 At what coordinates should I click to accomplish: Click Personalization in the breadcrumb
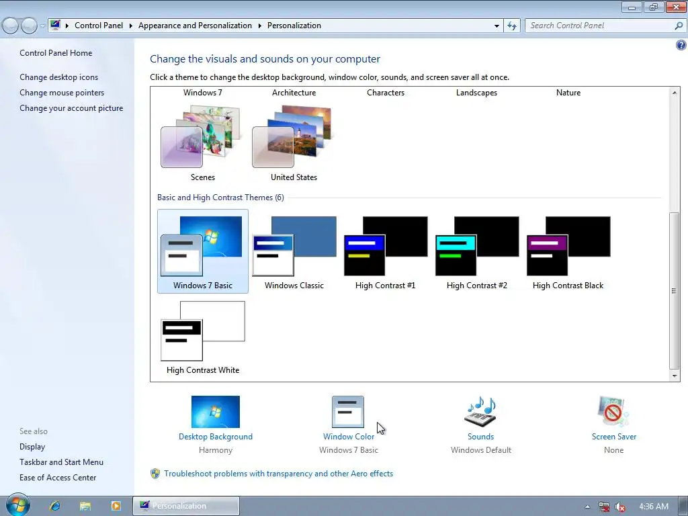(294, 26)
